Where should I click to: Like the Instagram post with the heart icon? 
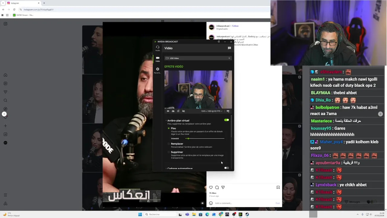pyautogui.click(x=211, y=187)
